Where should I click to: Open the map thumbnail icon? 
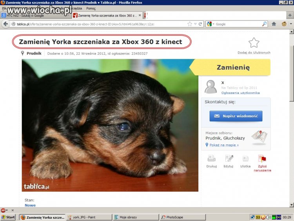coord(260,137)
